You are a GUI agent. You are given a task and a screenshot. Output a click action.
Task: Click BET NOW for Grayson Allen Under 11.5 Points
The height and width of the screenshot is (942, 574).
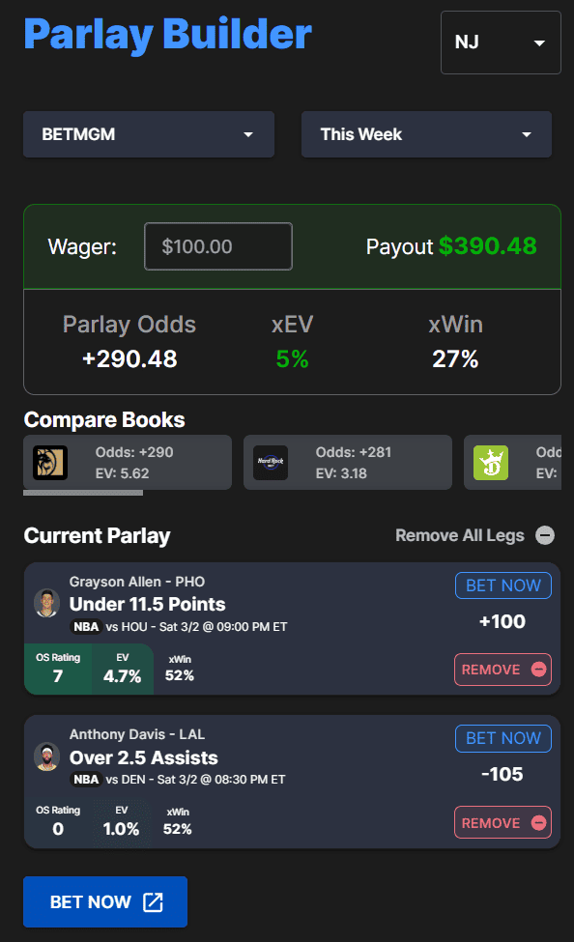click(503, 585)
